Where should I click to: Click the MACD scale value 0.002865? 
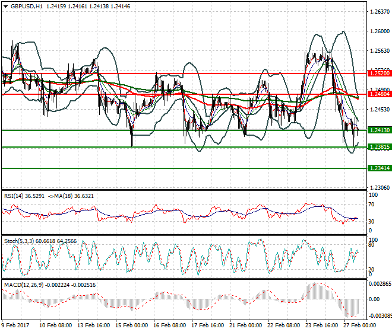(x=379, y=285)
